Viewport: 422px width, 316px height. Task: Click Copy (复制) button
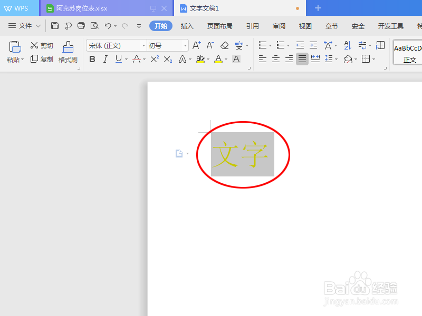coord(42,59)
